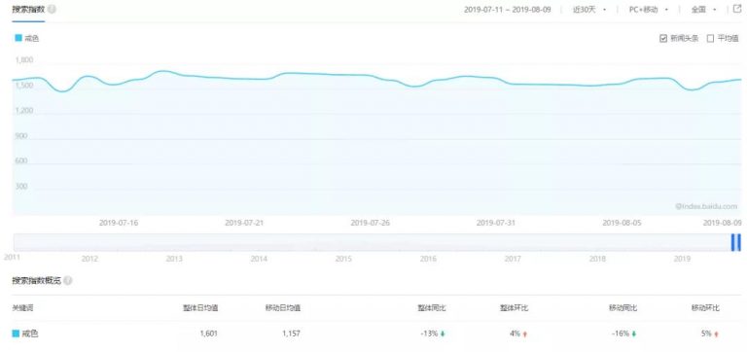The height and width of the screenshot is (352, 747).
Task: Click the 移动日均值 column header
Action: (283, 308)
